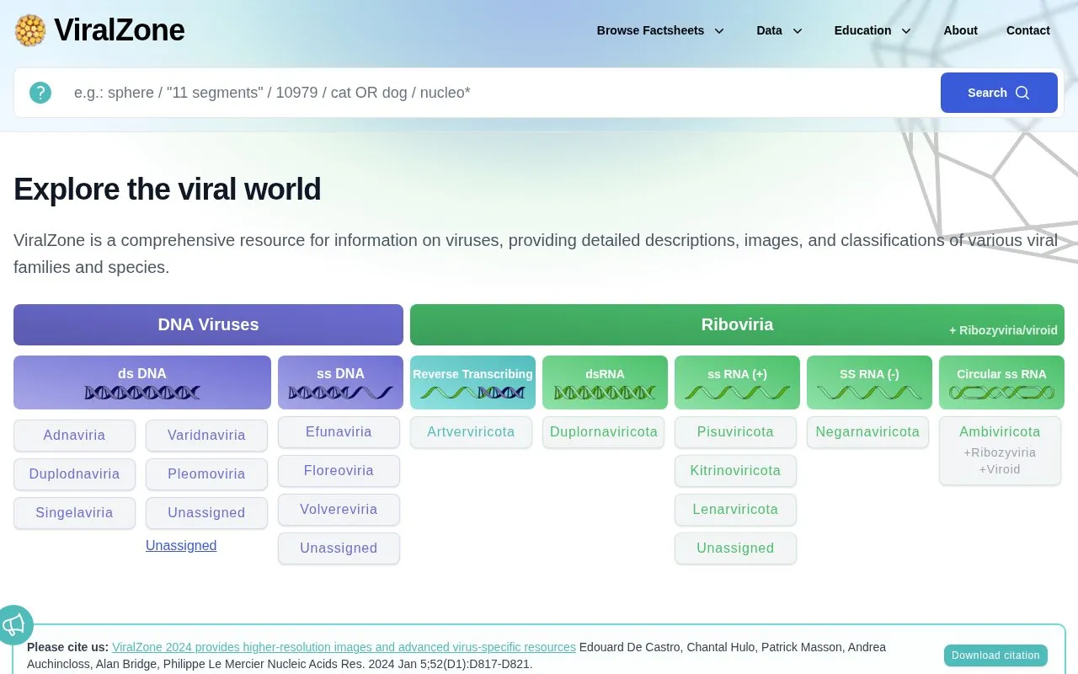Click the ds DNA double helix icon
Image resolution: width=1078 pixels, height=674 pixels.
(x=142, y=393)
